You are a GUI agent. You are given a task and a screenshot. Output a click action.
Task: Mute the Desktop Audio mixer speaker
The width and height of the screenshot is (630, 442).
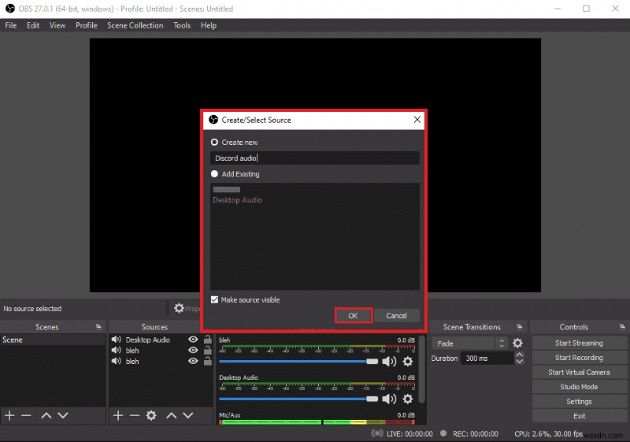pyautogui.click(x=389, y=399)
